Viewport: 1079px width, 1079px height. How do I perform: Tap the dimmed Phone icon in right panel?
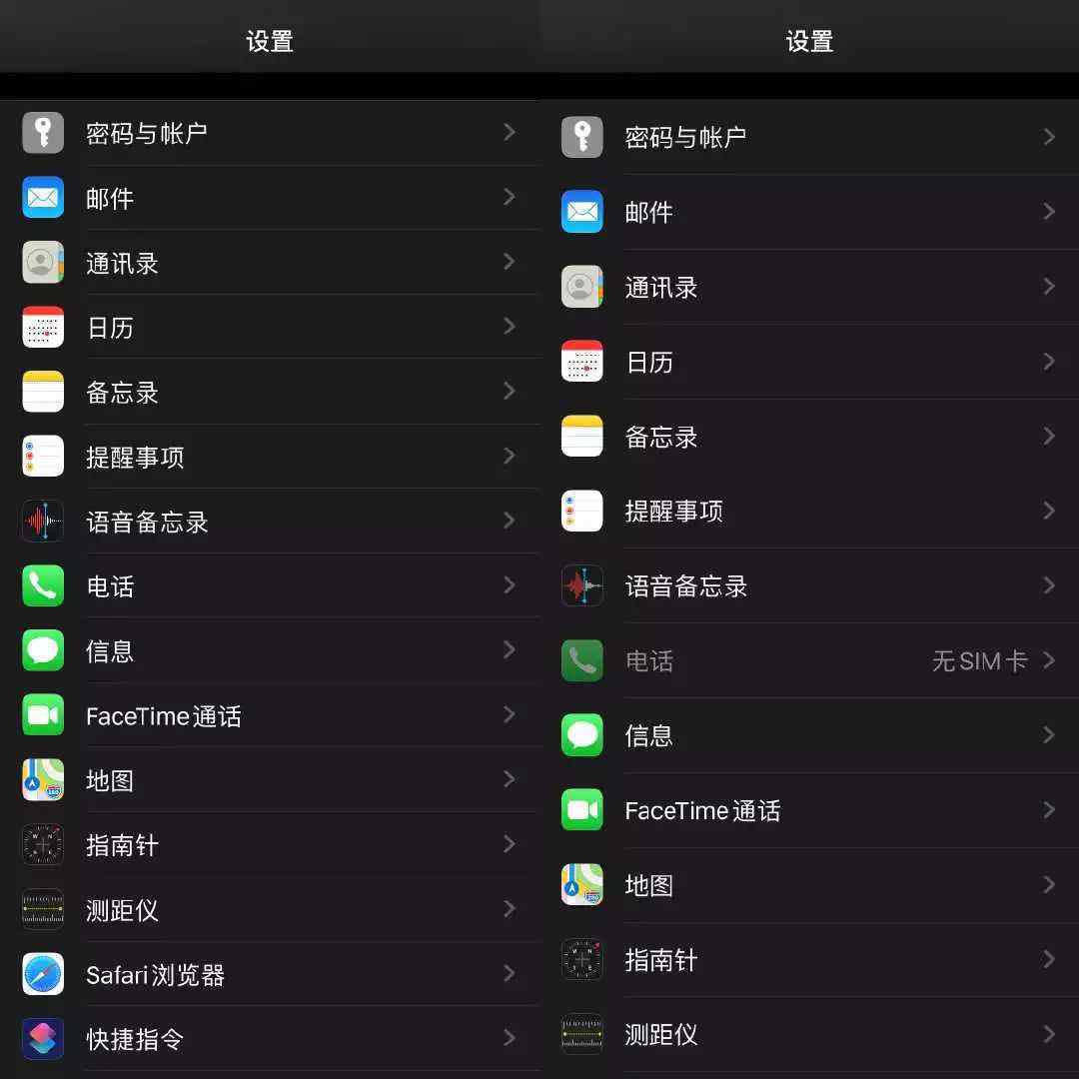(582, 660)
